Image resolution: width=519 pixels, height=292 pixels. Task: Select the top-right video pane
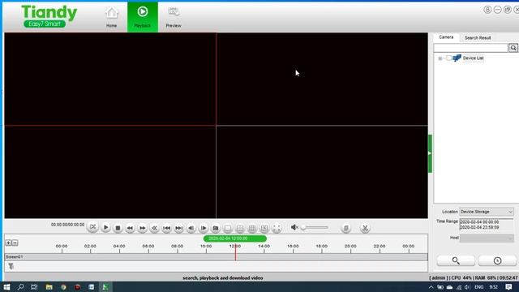click(x=322, y=79)
